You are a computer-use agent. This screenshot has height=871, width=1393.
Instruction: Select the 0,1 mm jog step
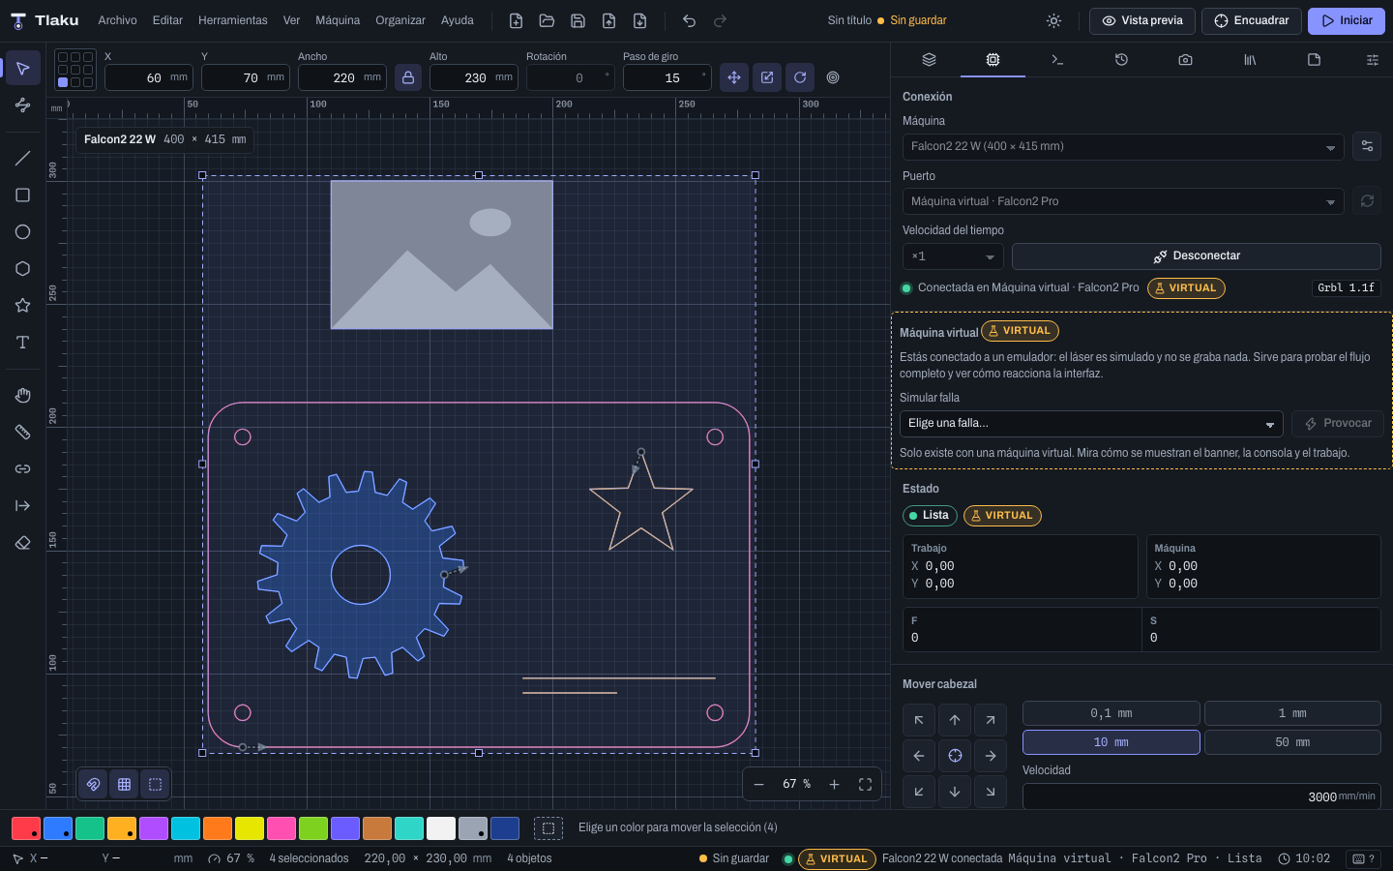tap(1111, 713)
